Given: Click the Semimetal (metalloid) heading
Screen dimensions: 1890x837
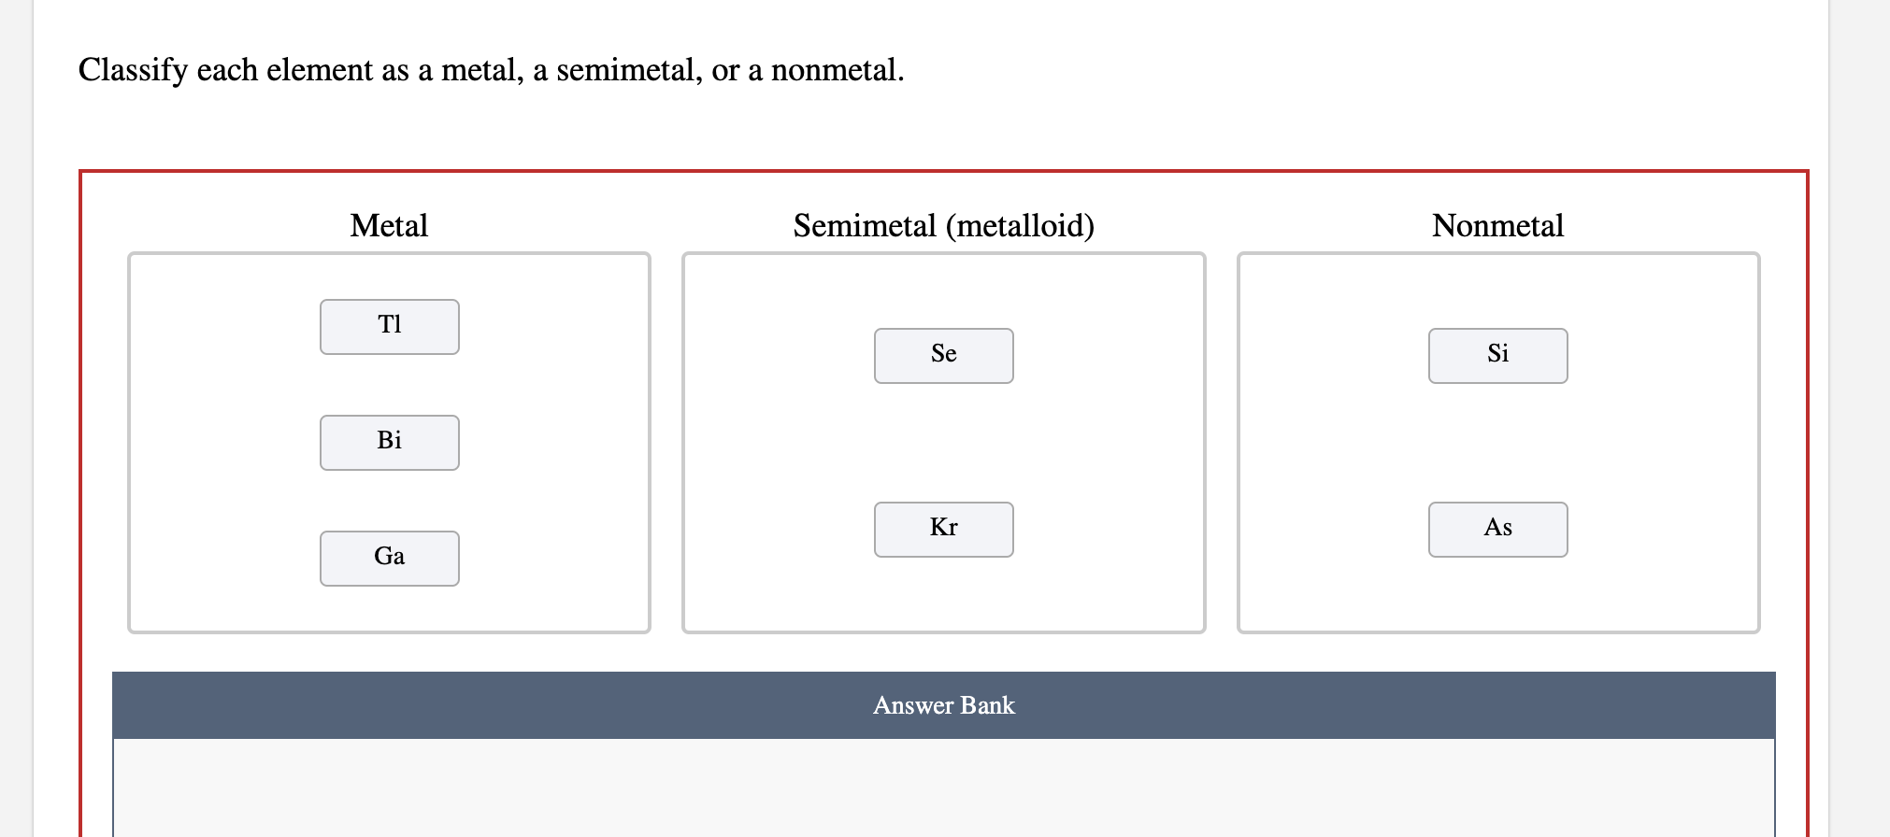Looking at the screenshot, I should (943, 224).
